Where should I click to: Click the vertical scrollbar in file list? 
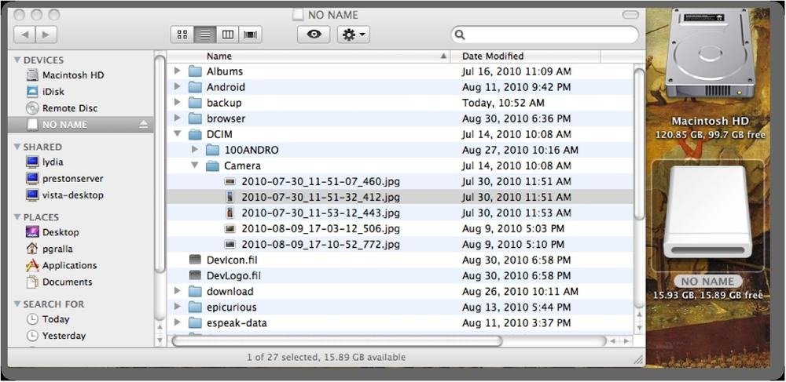pyautogui.click(x=639, y=144)
